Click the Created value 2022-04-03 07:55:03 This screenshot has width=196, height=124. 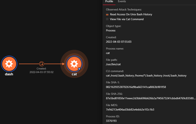point(119,42)
